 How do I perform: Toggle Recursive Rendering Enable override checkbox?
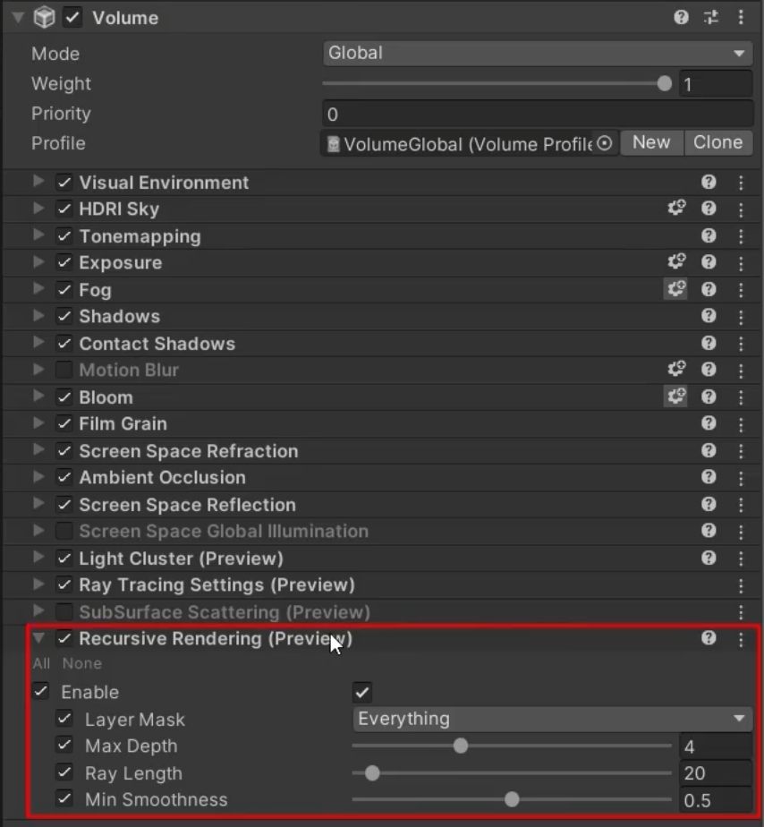pos(40,692)
